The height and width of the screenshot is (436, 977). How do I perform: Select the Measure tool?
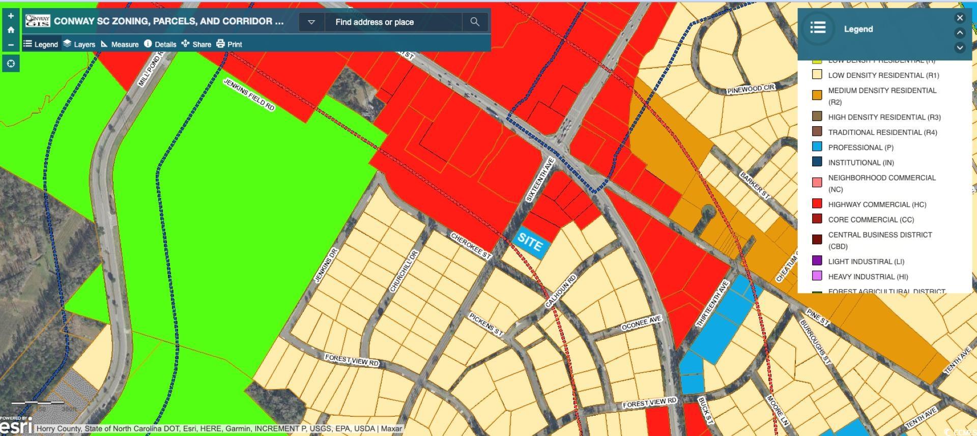coord(120,44)
